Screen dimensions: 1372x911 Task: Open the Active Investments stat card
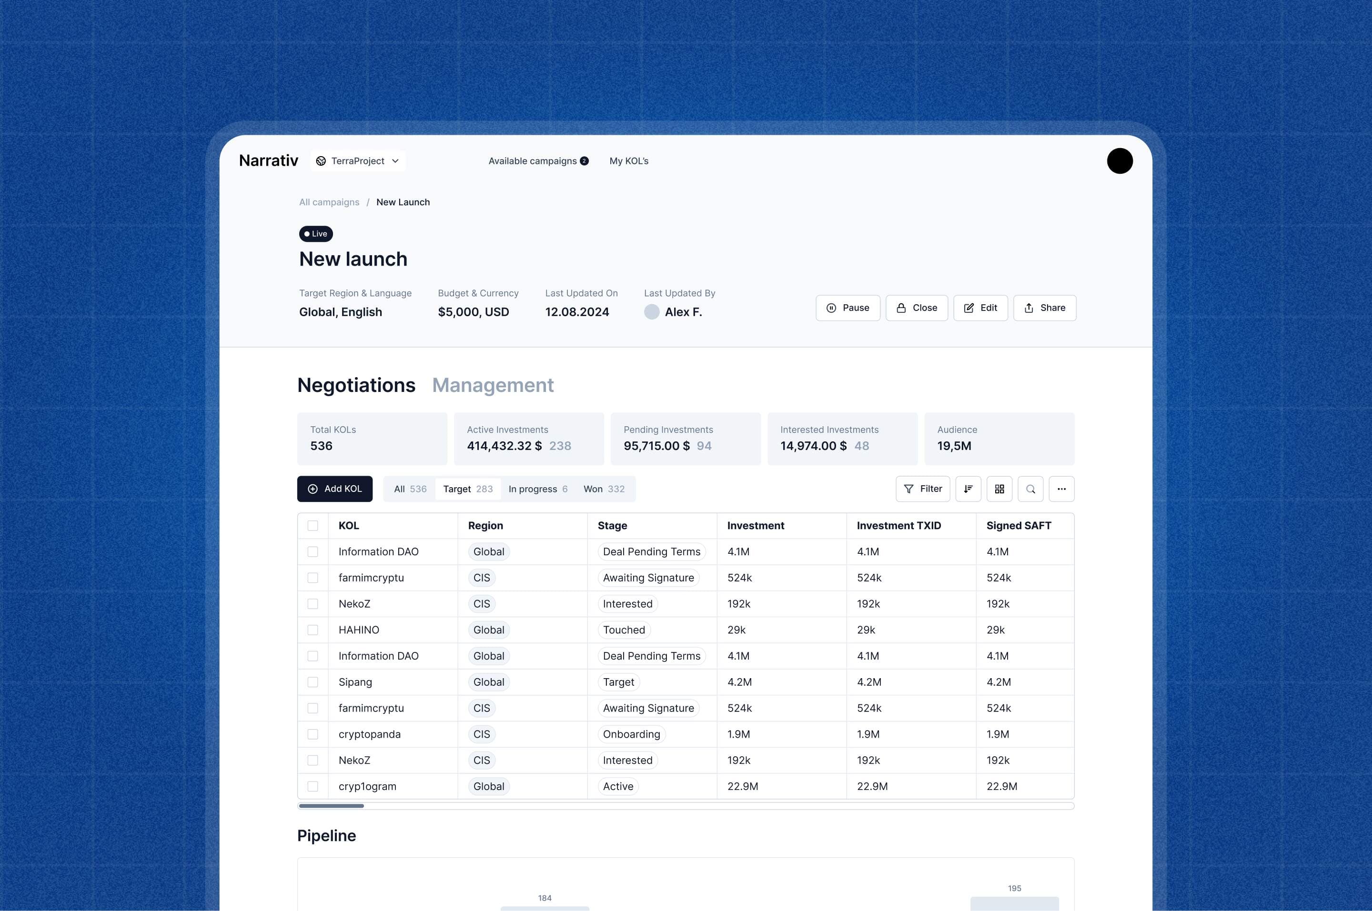tap(529, 439)
